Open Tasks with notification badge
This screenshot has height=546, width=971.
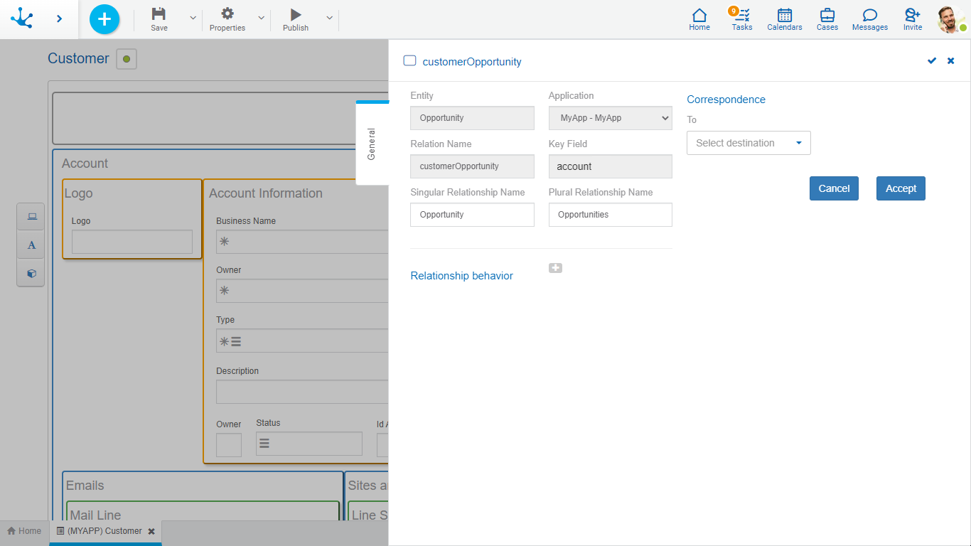(741, 18)
